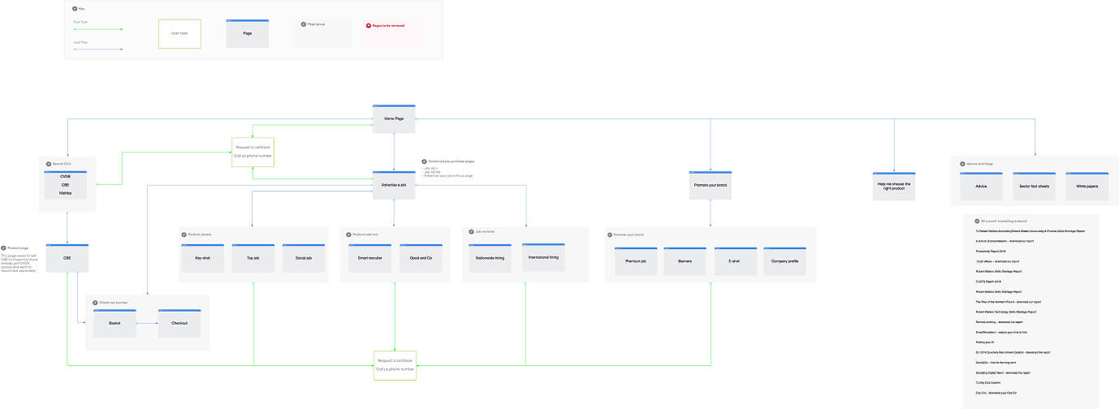Click the red 'Pages to be removed' icon
The image size is (1119, 409).
tap(368, 26)
